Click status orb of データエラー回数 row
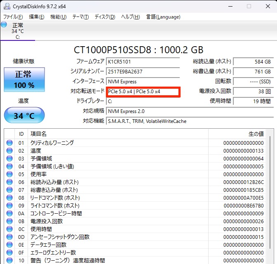This screenshot has height=264, width=277. pyautogui.click(x=9, y=245)
